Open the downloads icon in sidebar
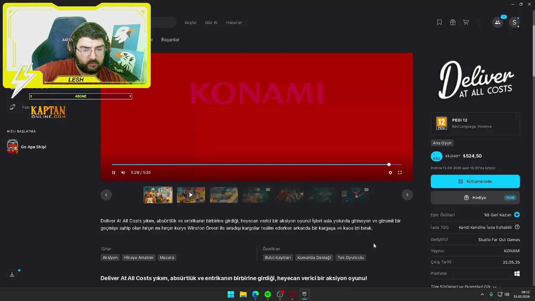The image size is (535, 301). pos(12,275)
